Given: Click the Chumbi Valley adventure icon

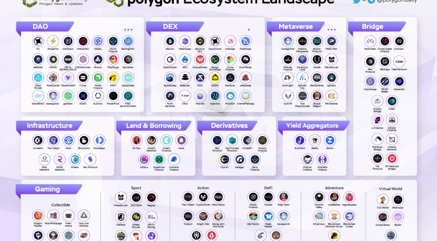Looking at the screenshot, I should pos(319,197).
